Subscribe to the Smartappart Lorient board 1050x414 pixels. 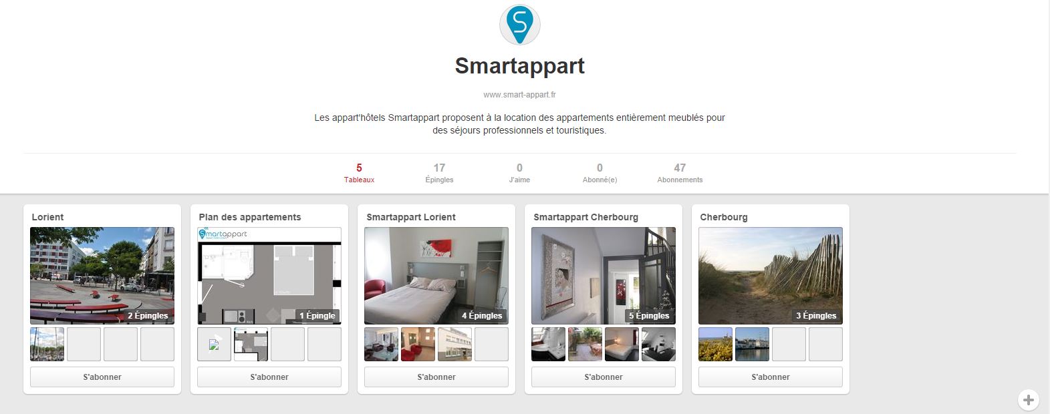tap(436, 377)
